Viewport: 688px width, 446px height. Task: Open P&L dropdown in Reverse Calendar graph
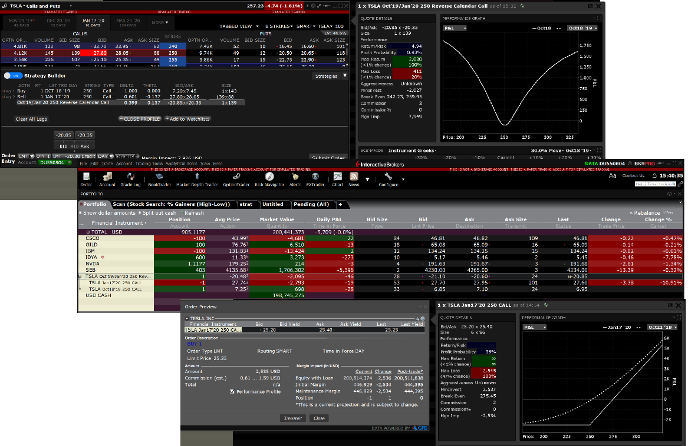click(455, 28)
